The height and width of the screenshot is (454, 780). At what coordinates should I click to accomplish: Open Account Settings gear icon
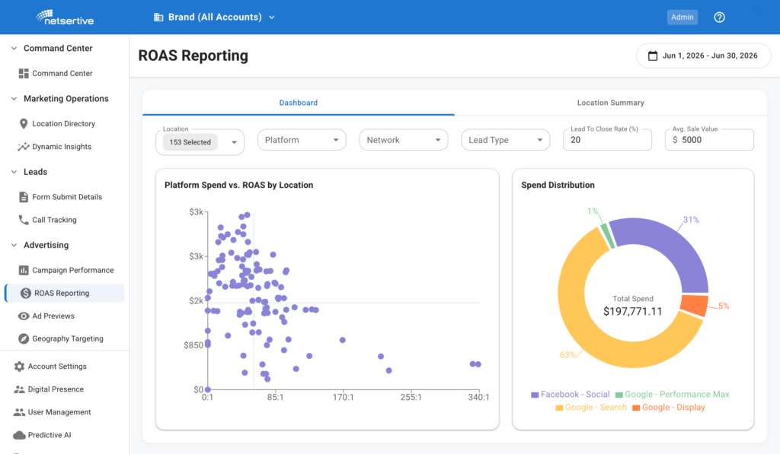coord(19,367)
